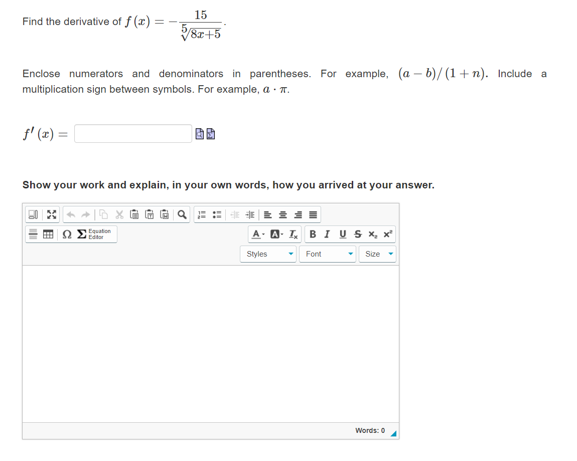Insert a horizontal line

pyautogui.click(x=32, y=234)
